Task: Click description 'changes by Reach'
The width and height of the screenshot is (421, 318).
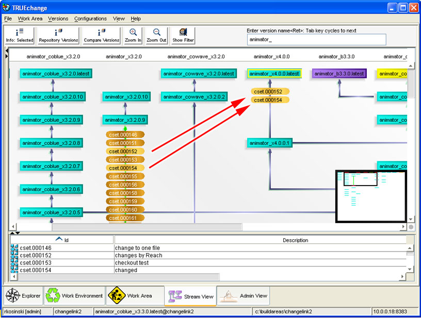Action: point(139,255)
